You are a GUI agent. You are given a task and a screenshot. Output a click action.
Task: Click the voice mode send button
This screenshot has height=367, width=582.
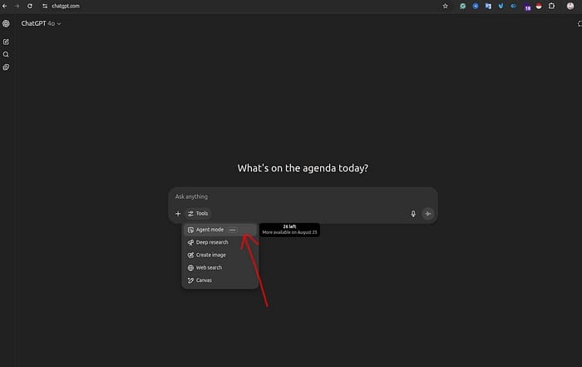point(428,214)
